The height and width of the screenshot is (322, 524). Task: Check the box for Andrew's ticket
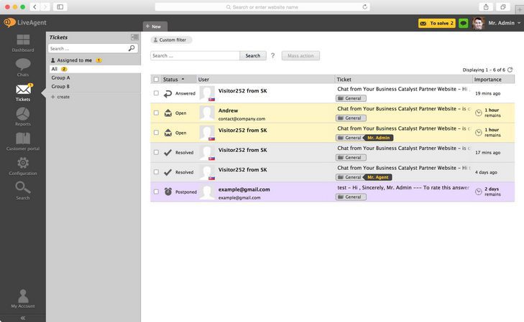tap(156, 113)
